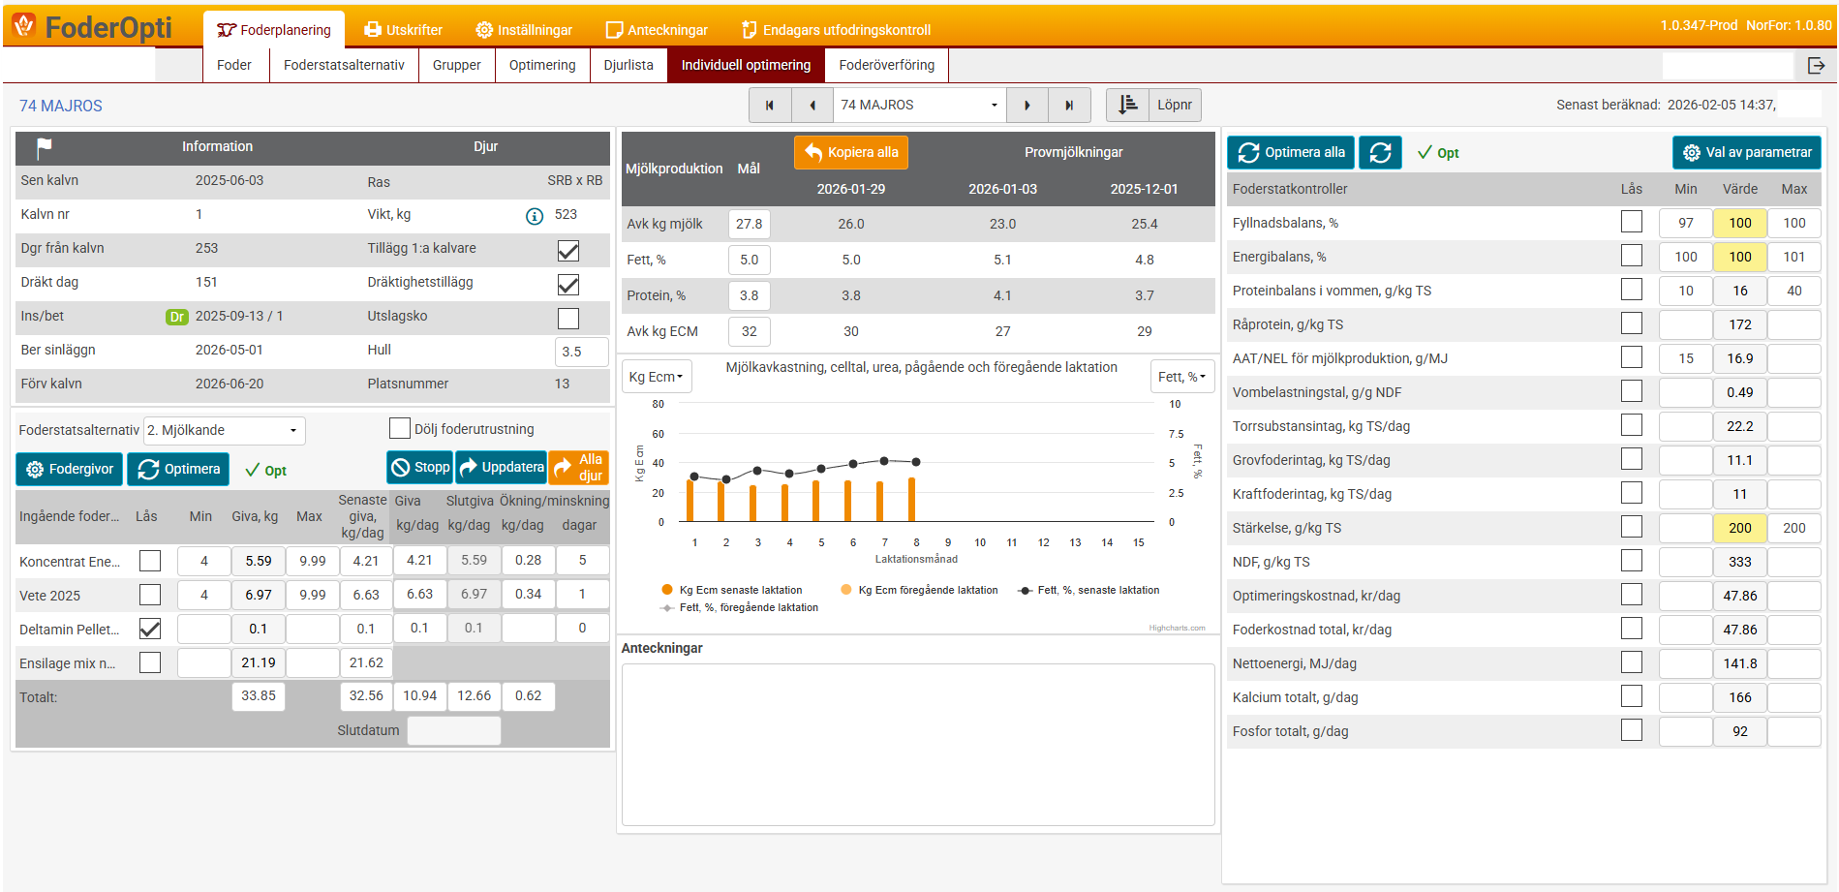This screenshot has height=892, width=1839.
Task: Click the Löpnr sort button
Action: click(x=1153, y=106)
